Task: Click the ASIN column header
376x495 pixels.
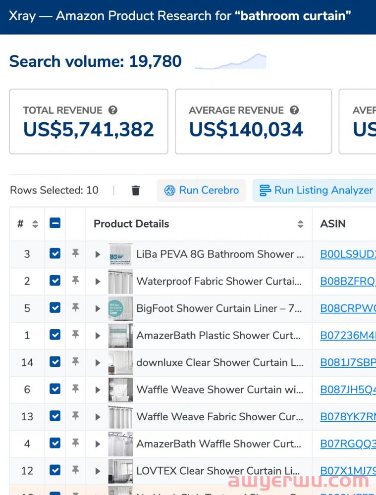Action: (333, 224)
